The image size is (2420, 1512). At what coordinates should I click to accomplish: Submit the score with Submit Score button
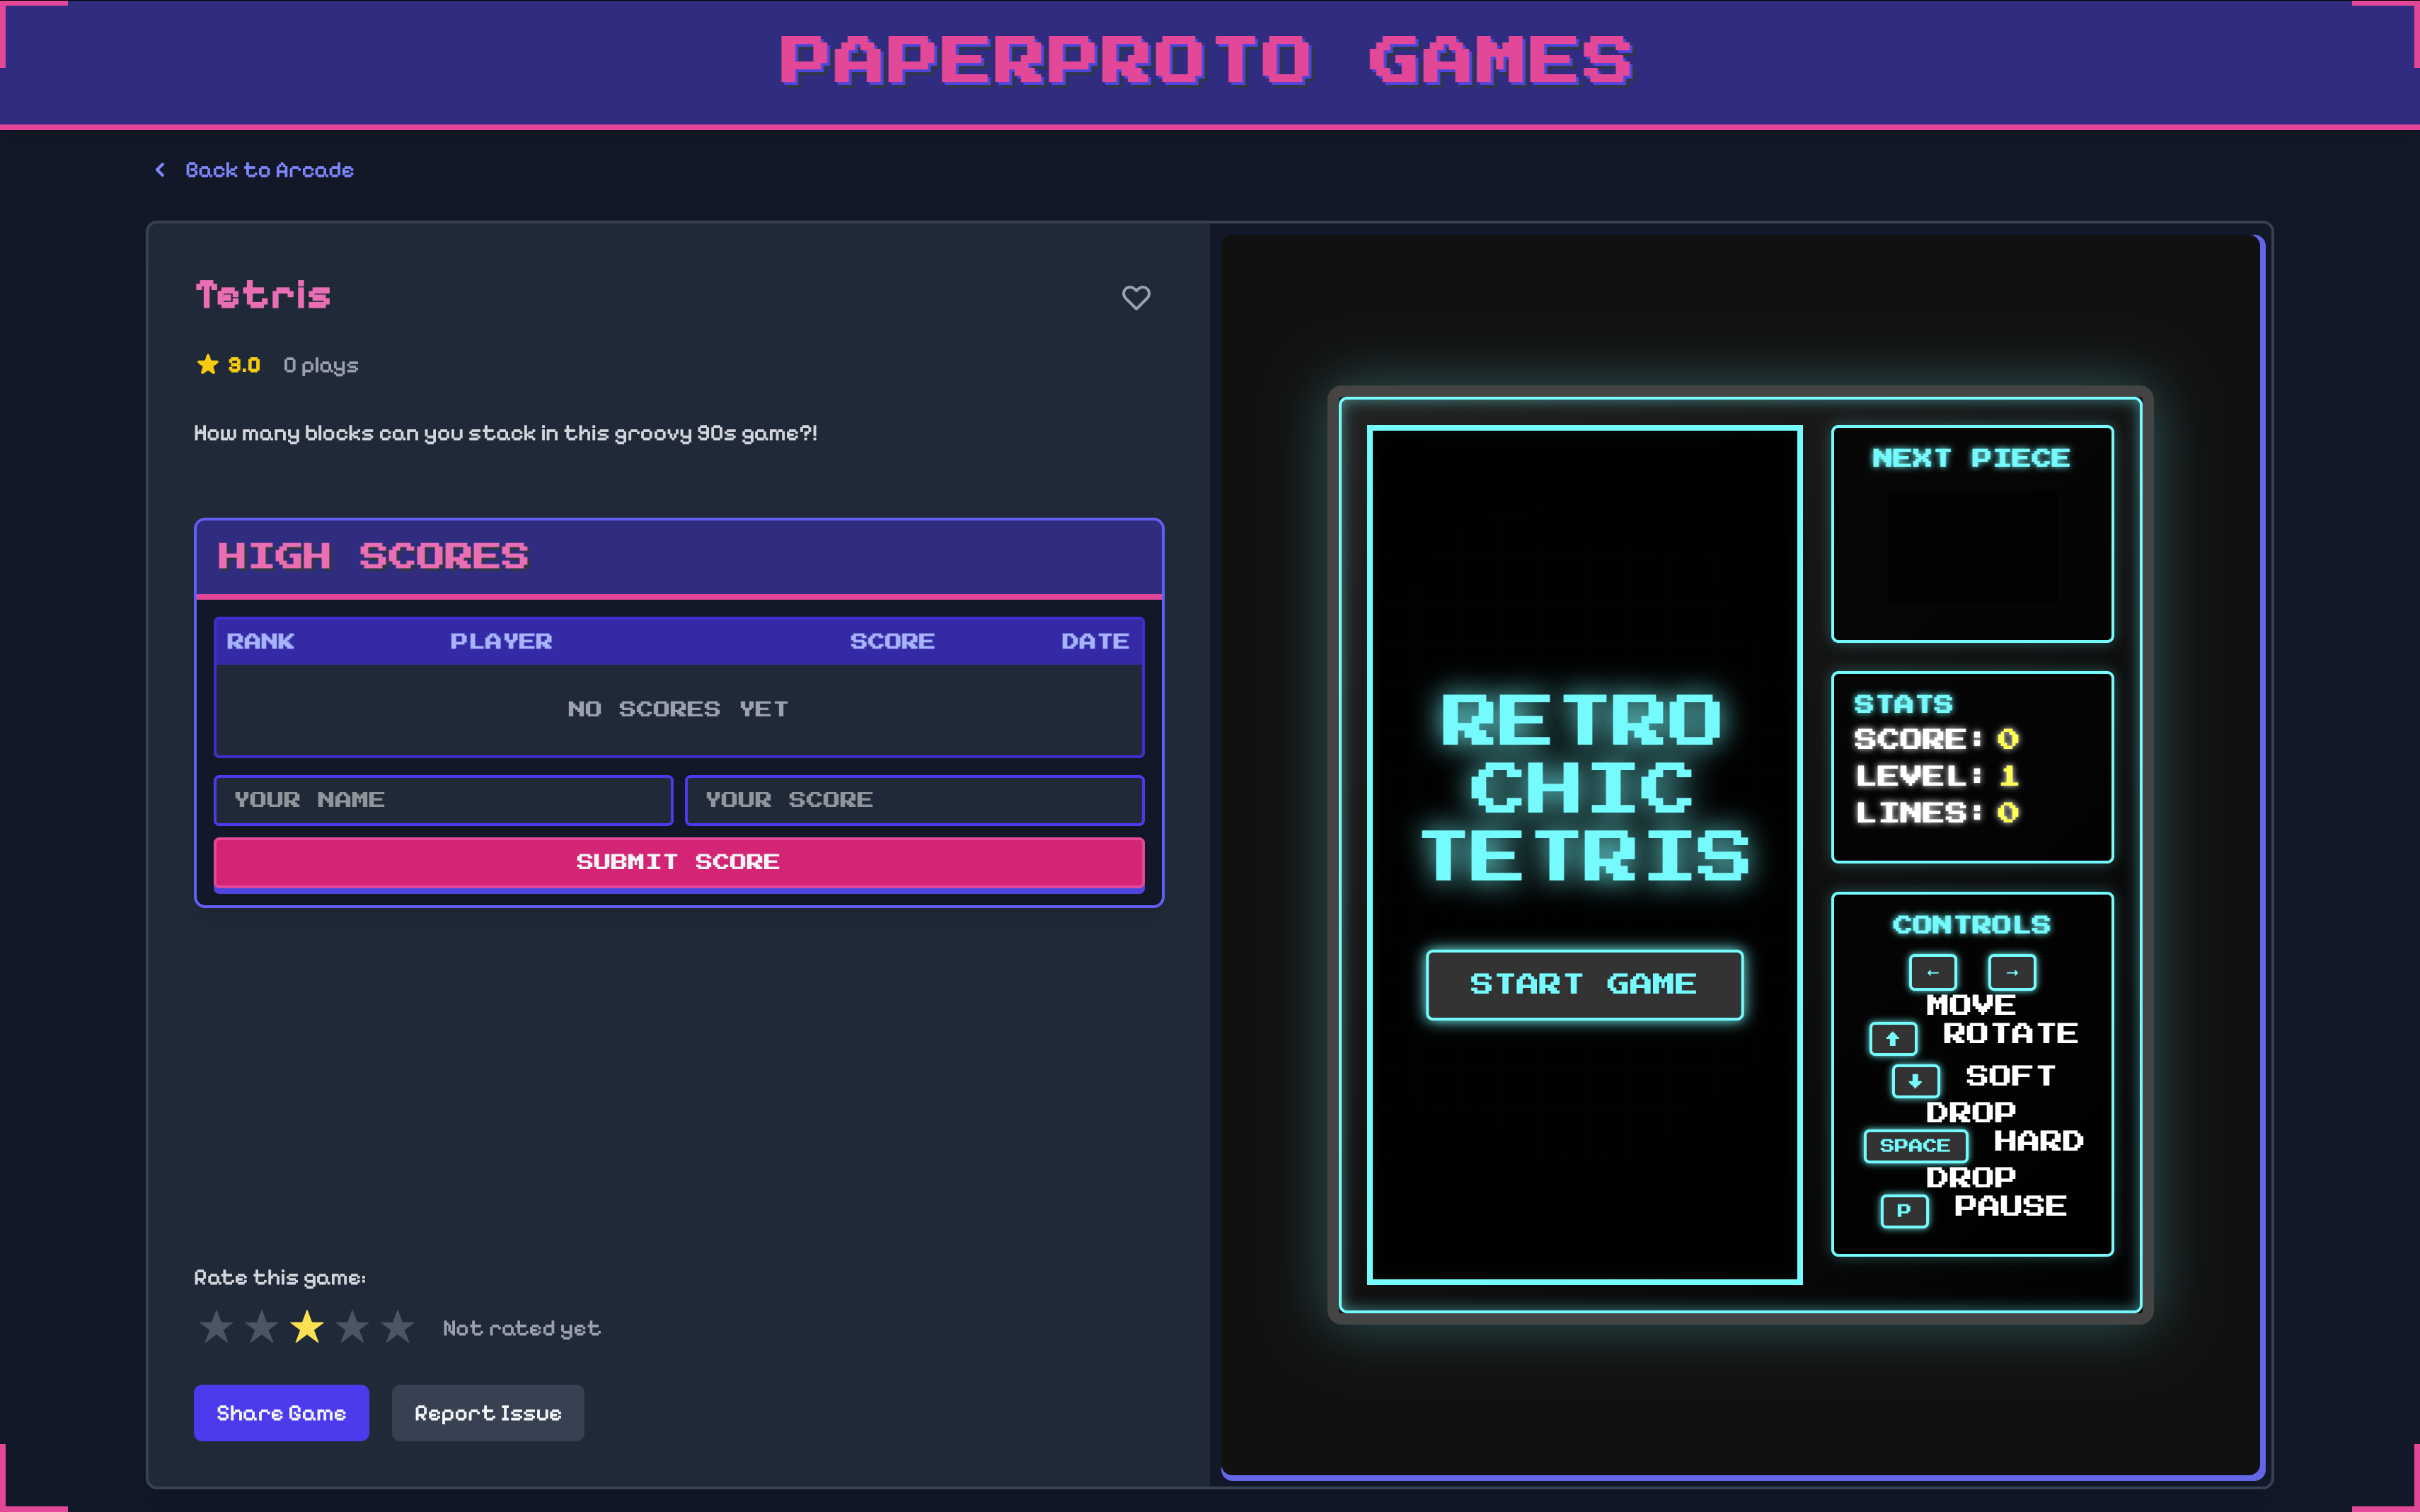(679, 862)
